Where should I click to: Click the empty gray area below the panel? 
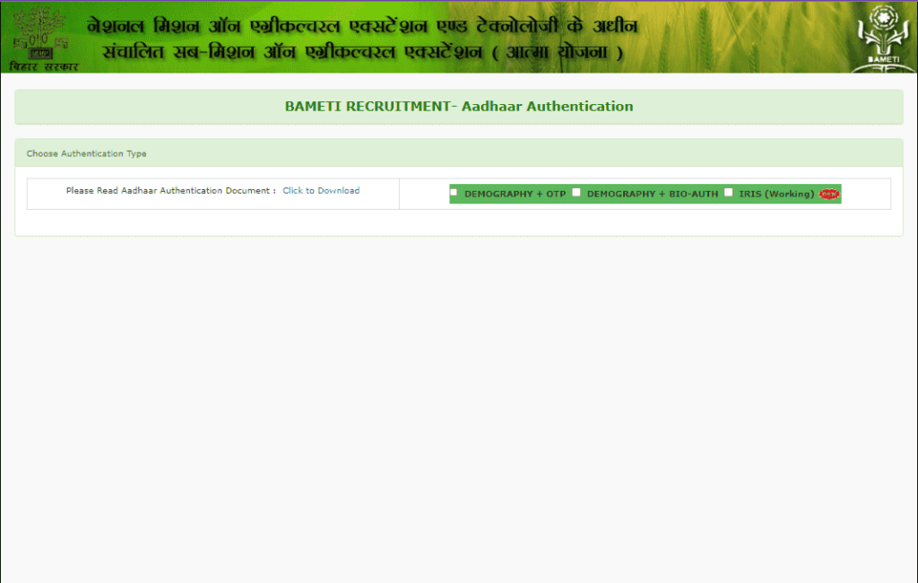click(x=458, y=404)
